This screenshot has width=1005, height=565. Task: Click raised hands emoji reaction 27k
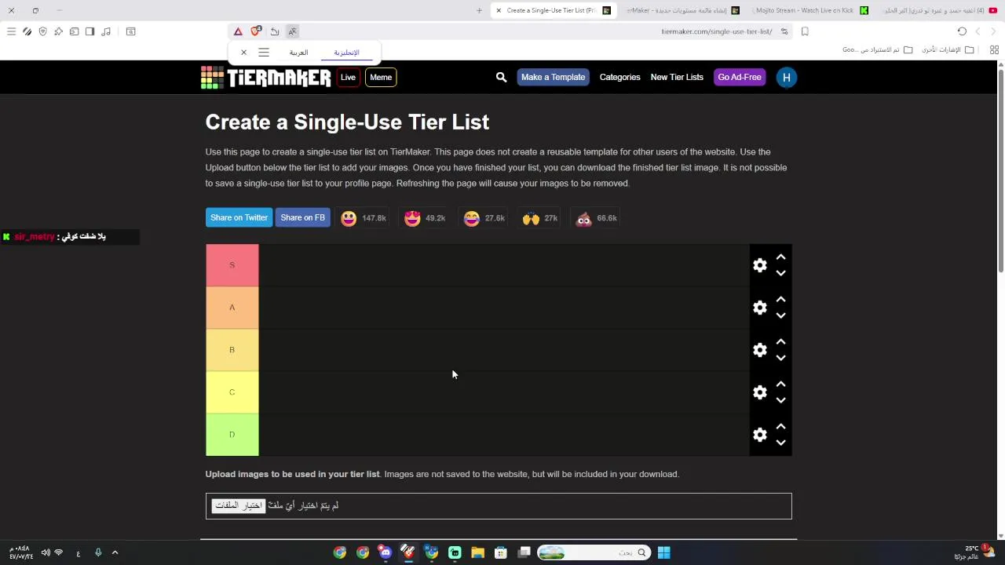point(540,218)
